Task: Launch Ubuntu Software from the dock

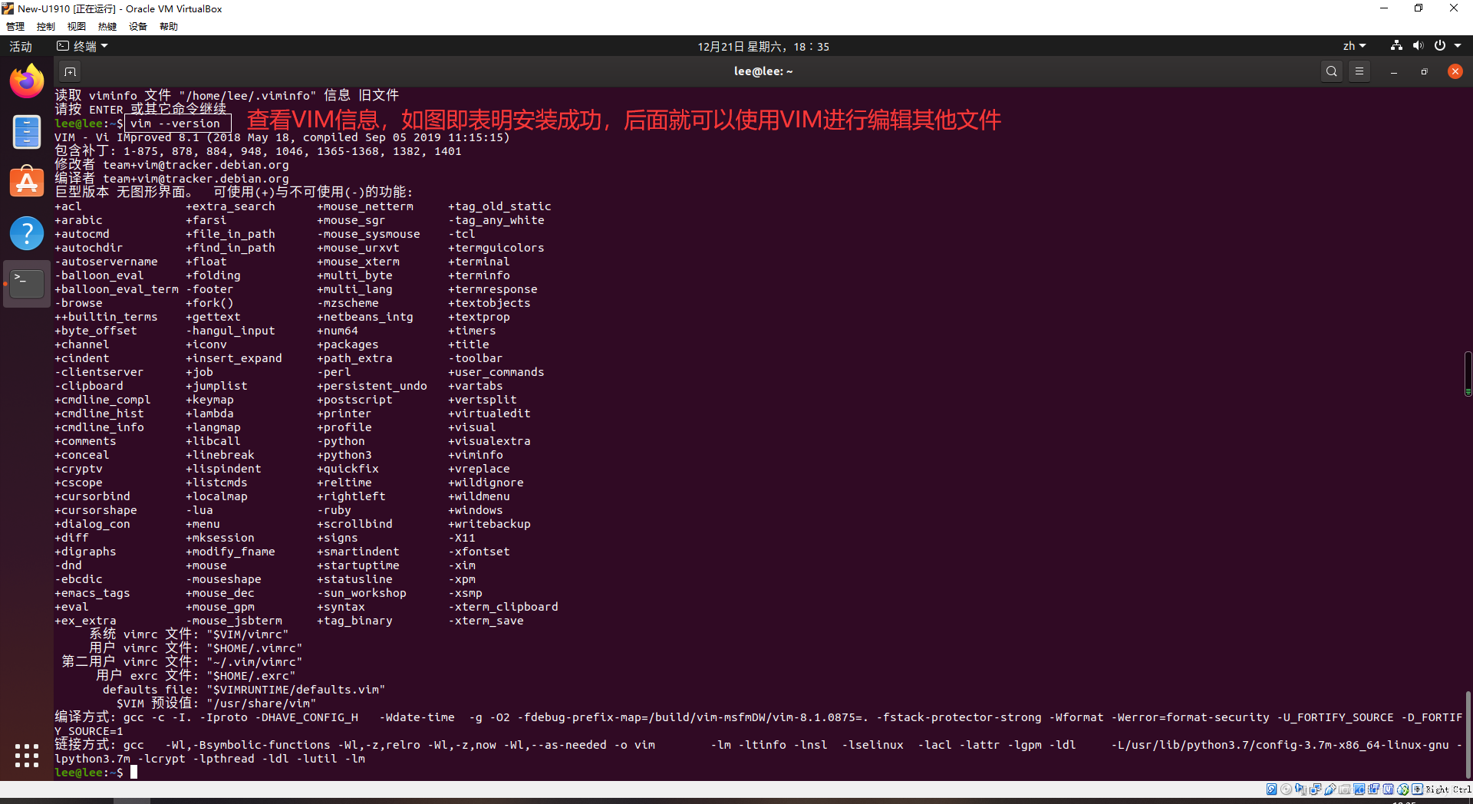Action: pos(27,183)
